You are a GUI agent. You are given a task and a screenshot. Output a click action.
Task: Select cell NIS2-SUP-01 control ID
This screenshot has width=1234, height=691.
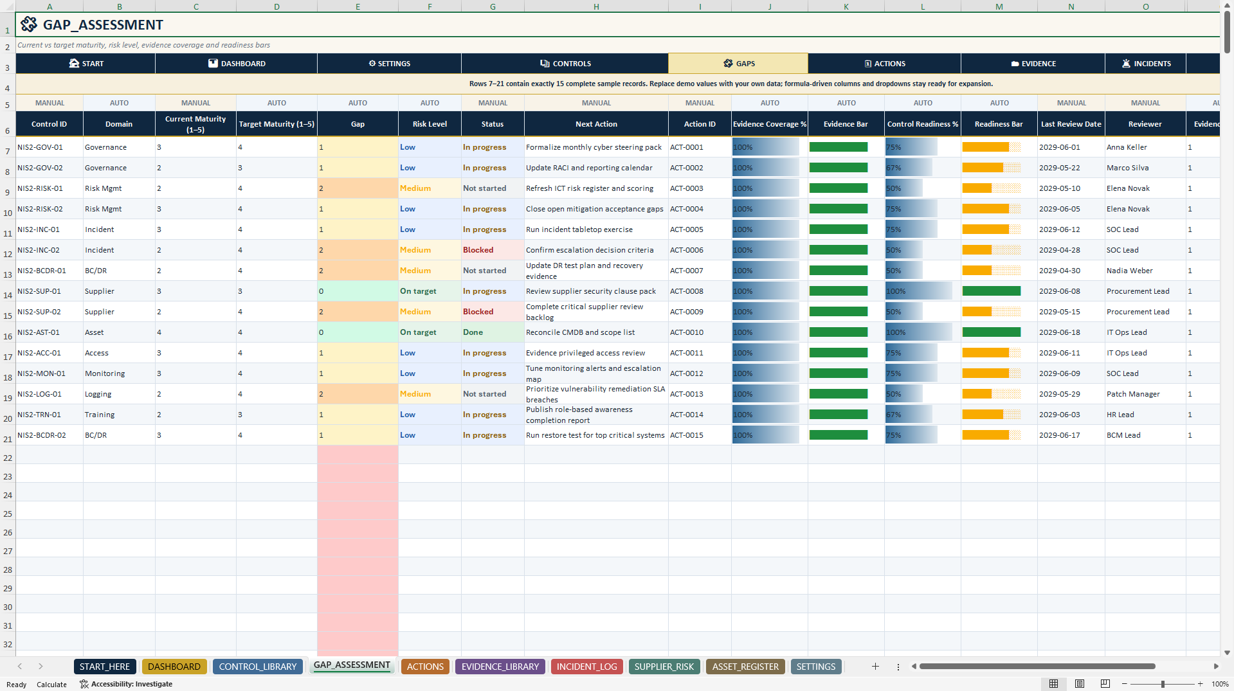point(50,291)
